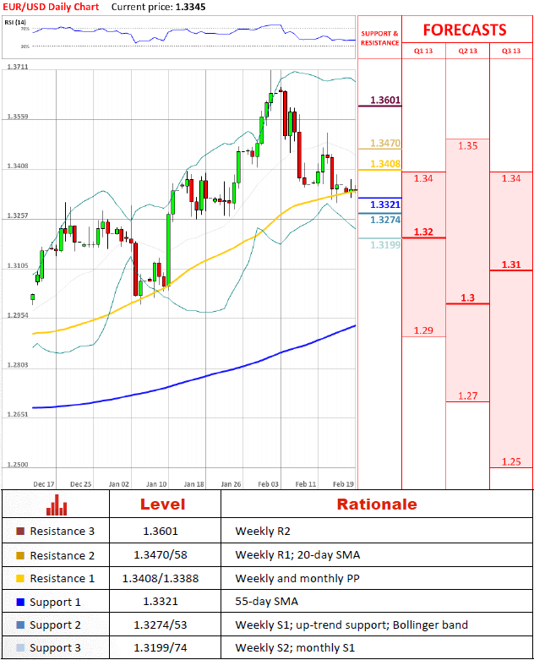Image resolution: width=534 pixels, height=660 pixels.
Task: Select the Q2 13 forecast column header
Action: pos(467,51)
